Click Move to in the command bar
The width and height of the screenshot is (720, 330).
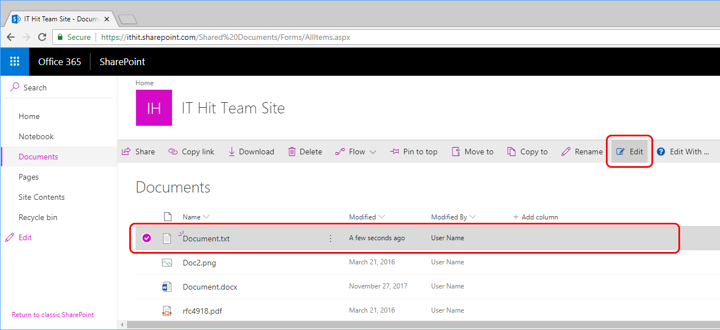(x=472, y=152)
